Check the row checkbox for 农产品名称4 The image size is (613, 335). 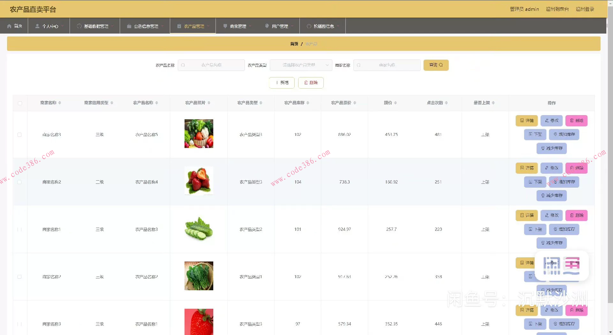coord(19,182)
